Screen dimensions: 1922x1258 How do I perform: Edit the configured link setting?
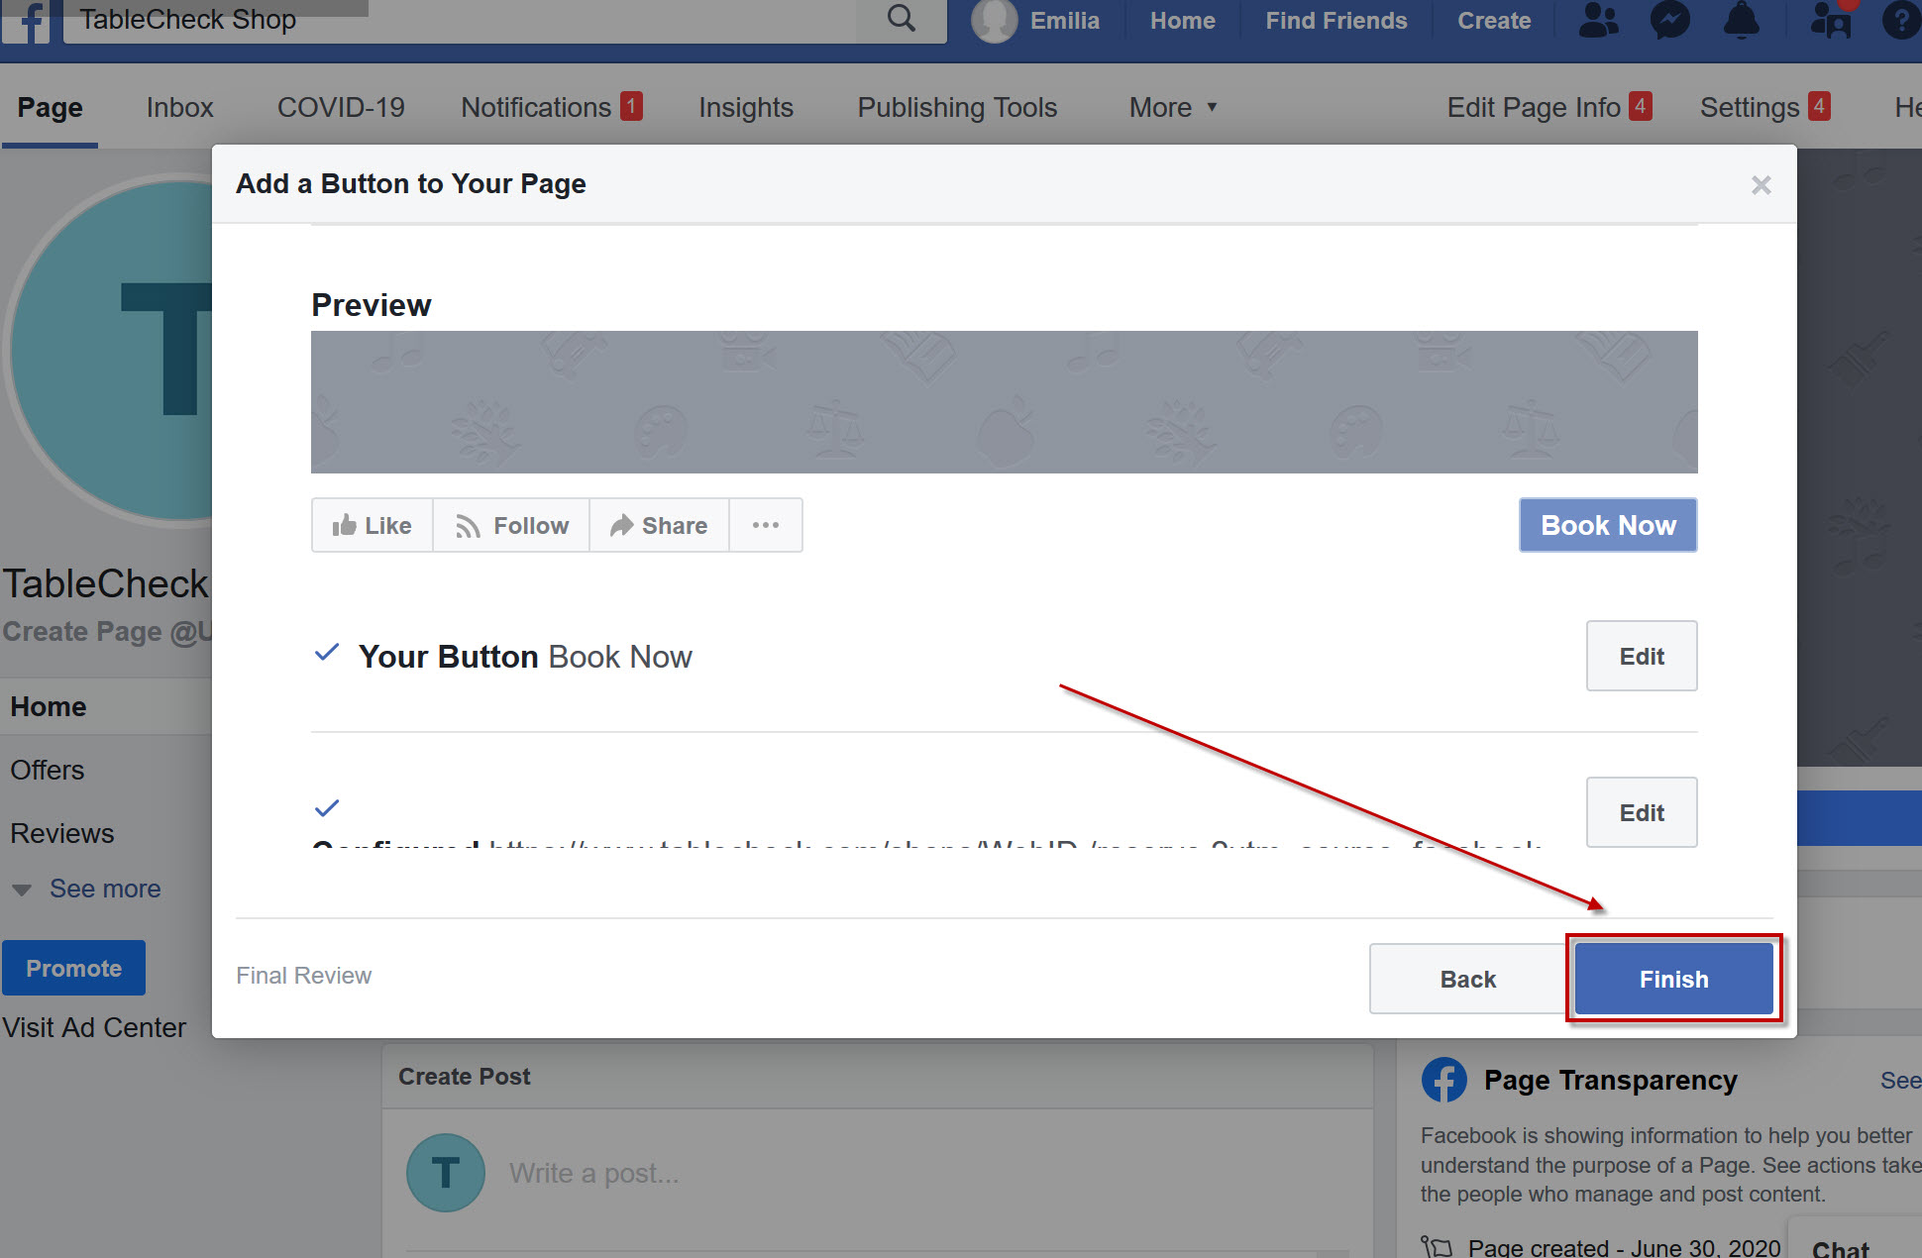coord(1642,812)
